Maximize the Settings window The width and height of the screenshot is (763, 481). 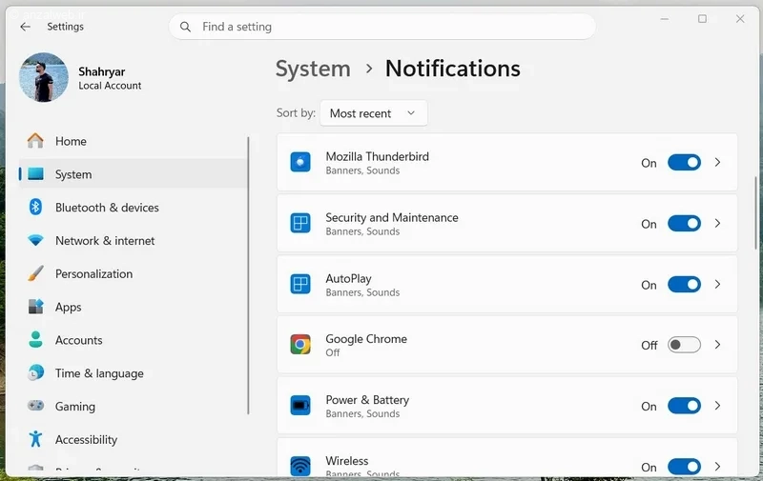tap(702, 19)
